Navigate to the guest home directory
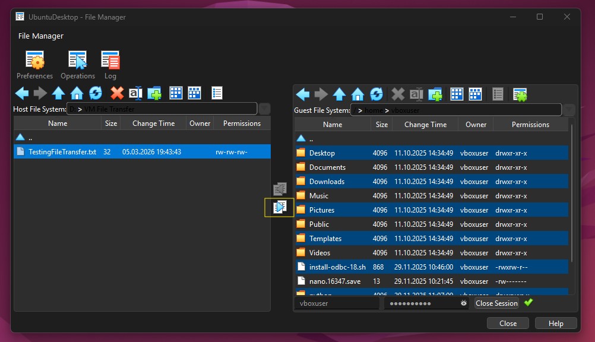The width and height of the screenshot is (595, 342). pyautogui.click(x=357, y=94)
